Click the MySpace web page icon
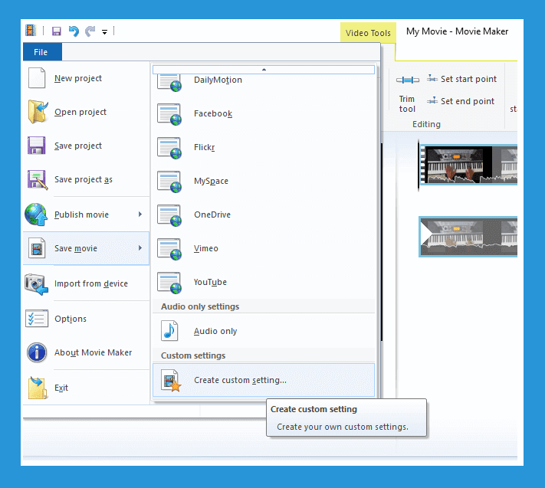Screen dimensions: 545x488 169,182
